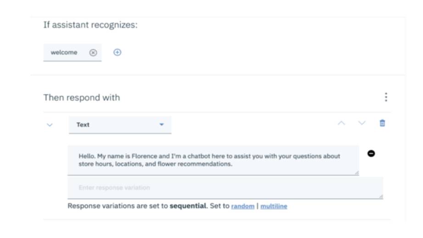Click the "If assistant recognizes:" label

point(90,25)
